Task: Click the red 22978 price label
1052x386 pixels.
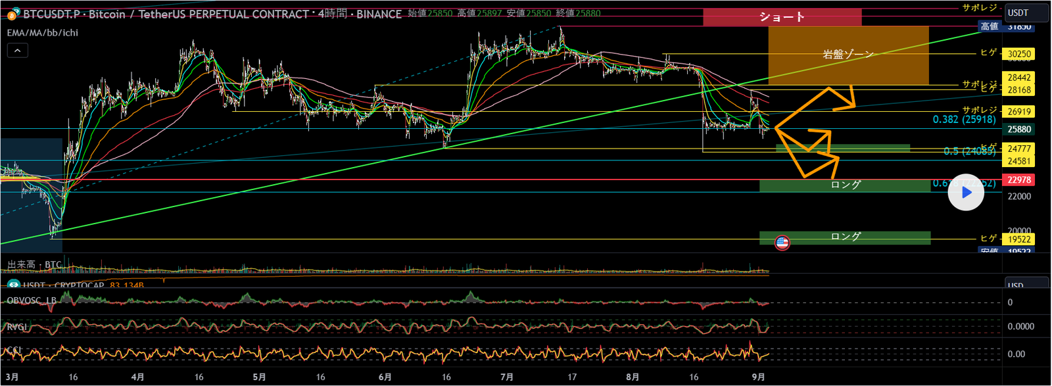Action: tap(1018, 180)
